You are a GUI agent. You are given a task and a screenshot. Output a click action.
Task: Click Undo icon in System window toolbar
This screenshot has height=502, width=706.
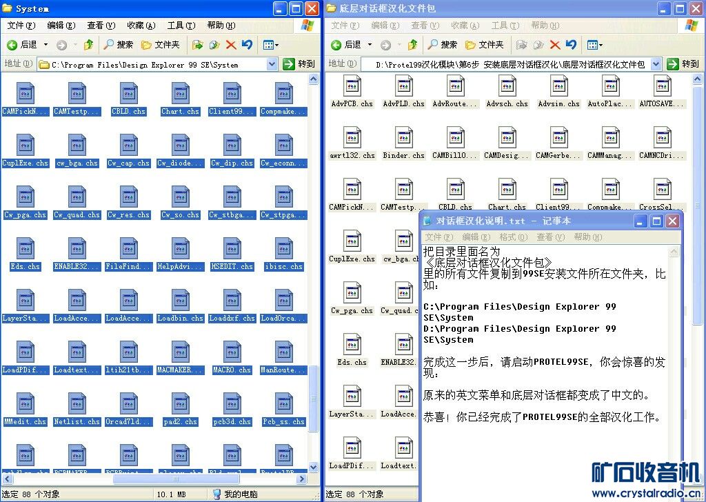pos(247,45)
